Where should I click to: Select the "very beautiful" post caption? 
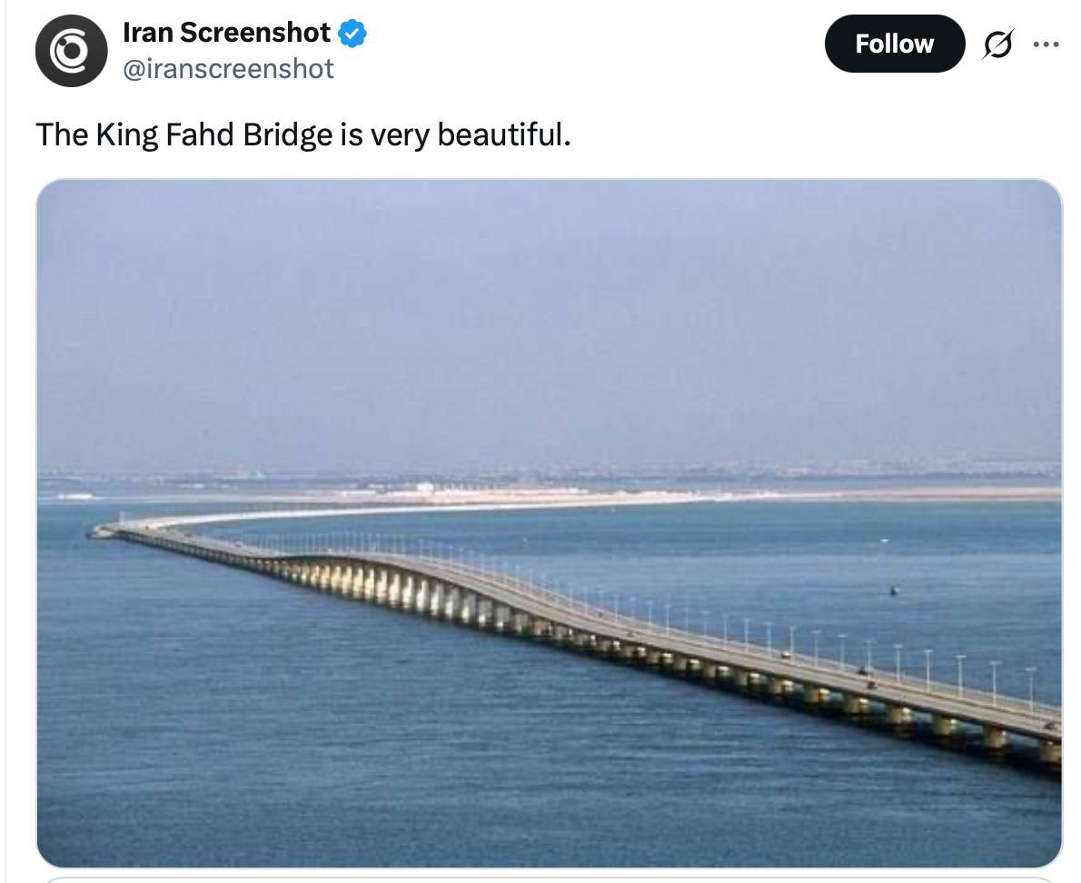[303, 134]
